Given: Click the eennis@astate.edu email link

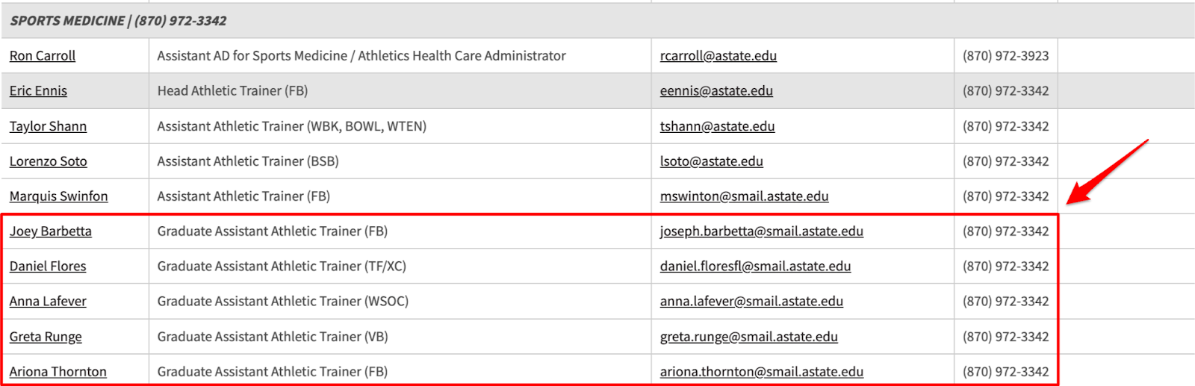Looking at the screenshot, I should point(716,91).
